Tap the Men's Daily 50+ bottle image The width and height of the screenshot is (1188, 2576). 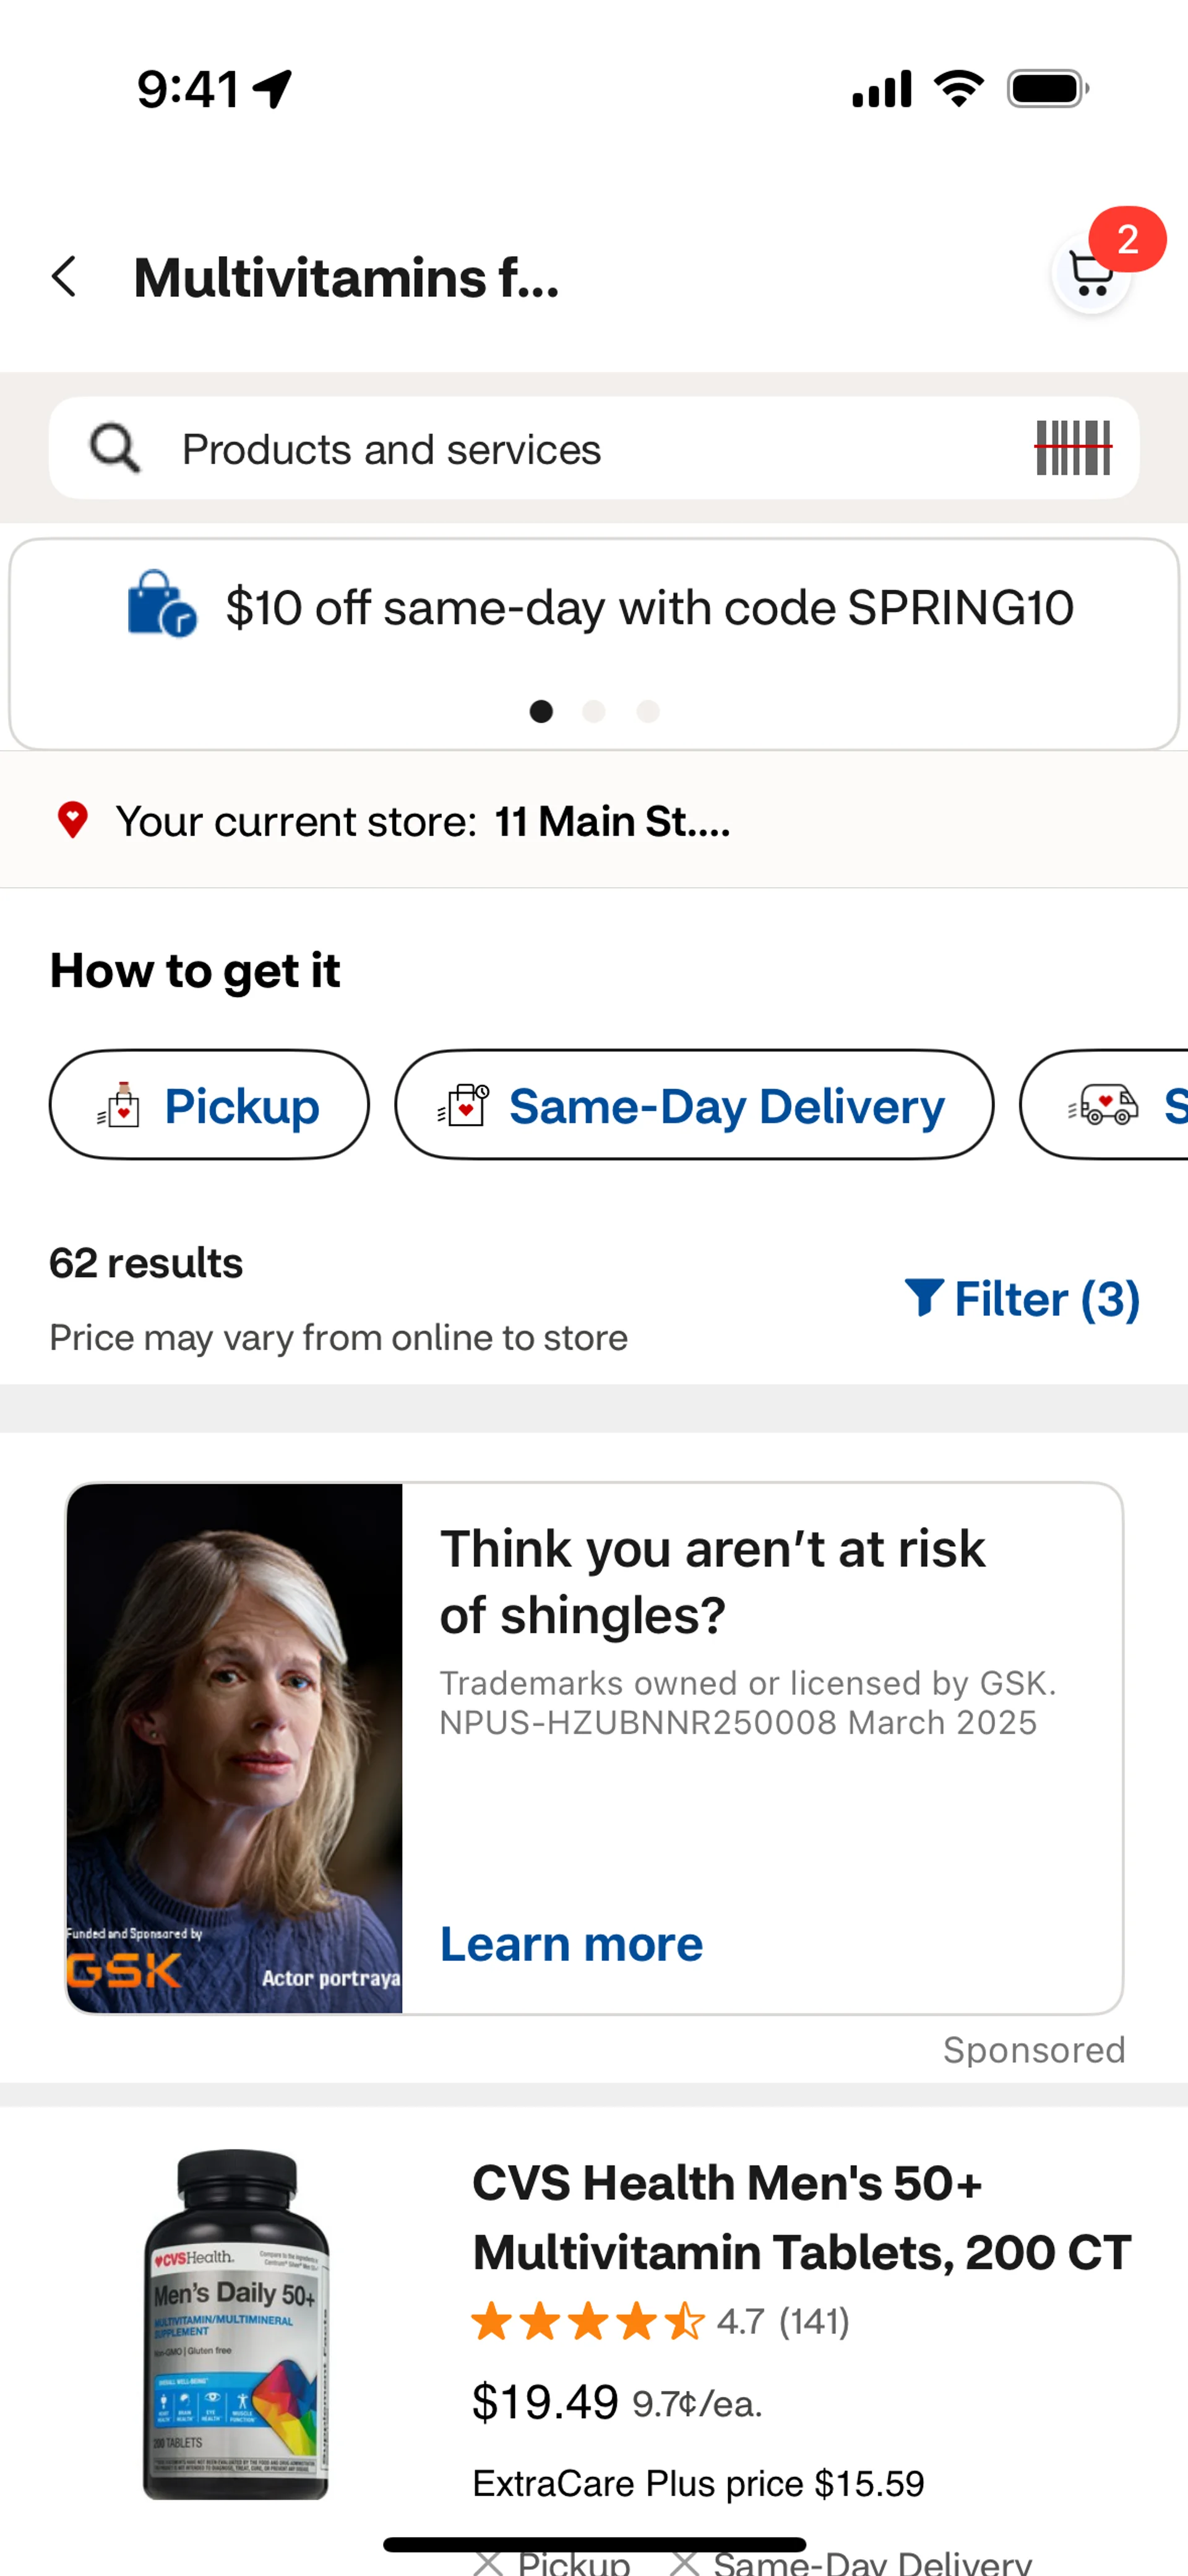236,2324
